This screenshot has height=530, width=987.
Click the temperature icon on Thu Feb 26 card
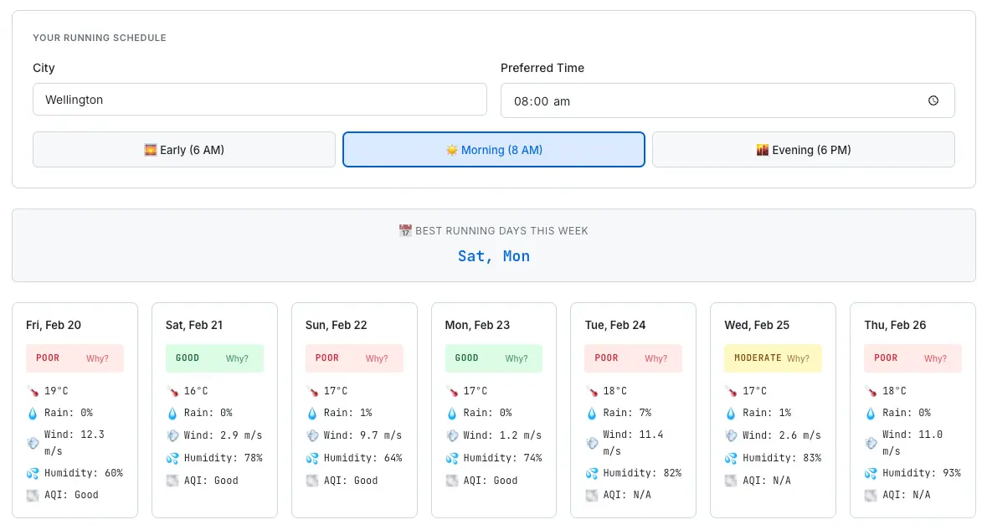tap(871, 390)
